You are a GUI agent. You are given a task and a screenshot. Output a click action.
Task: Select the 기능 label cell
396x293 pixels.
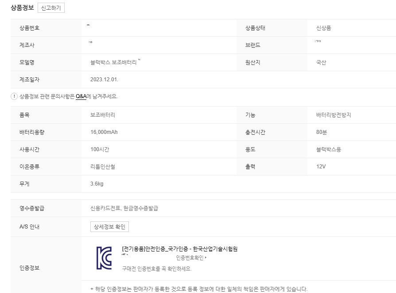coord(272,115)
